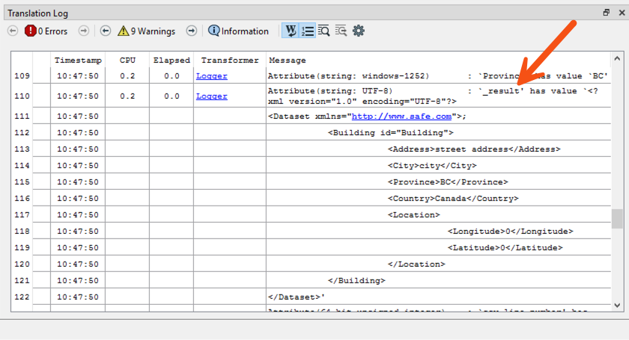
Task: Click the vertical scrollbar thumb
Action: [x=617, y=219]
